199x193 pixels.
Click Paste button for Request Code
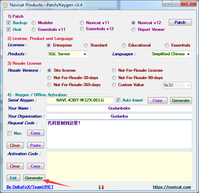pos(36,145)
